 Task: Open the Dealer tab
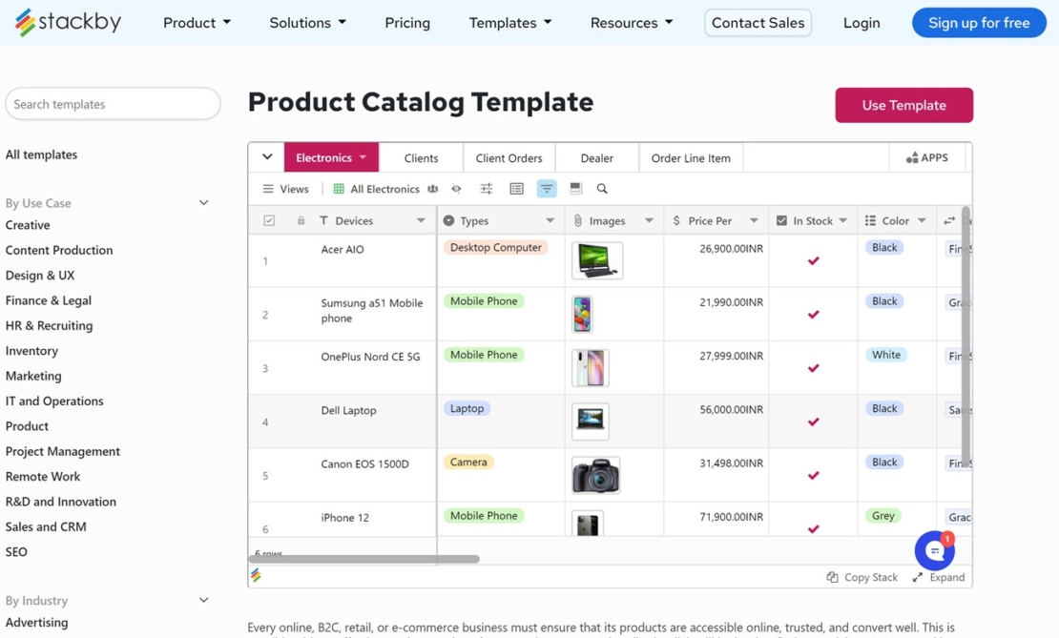[596, 158]
